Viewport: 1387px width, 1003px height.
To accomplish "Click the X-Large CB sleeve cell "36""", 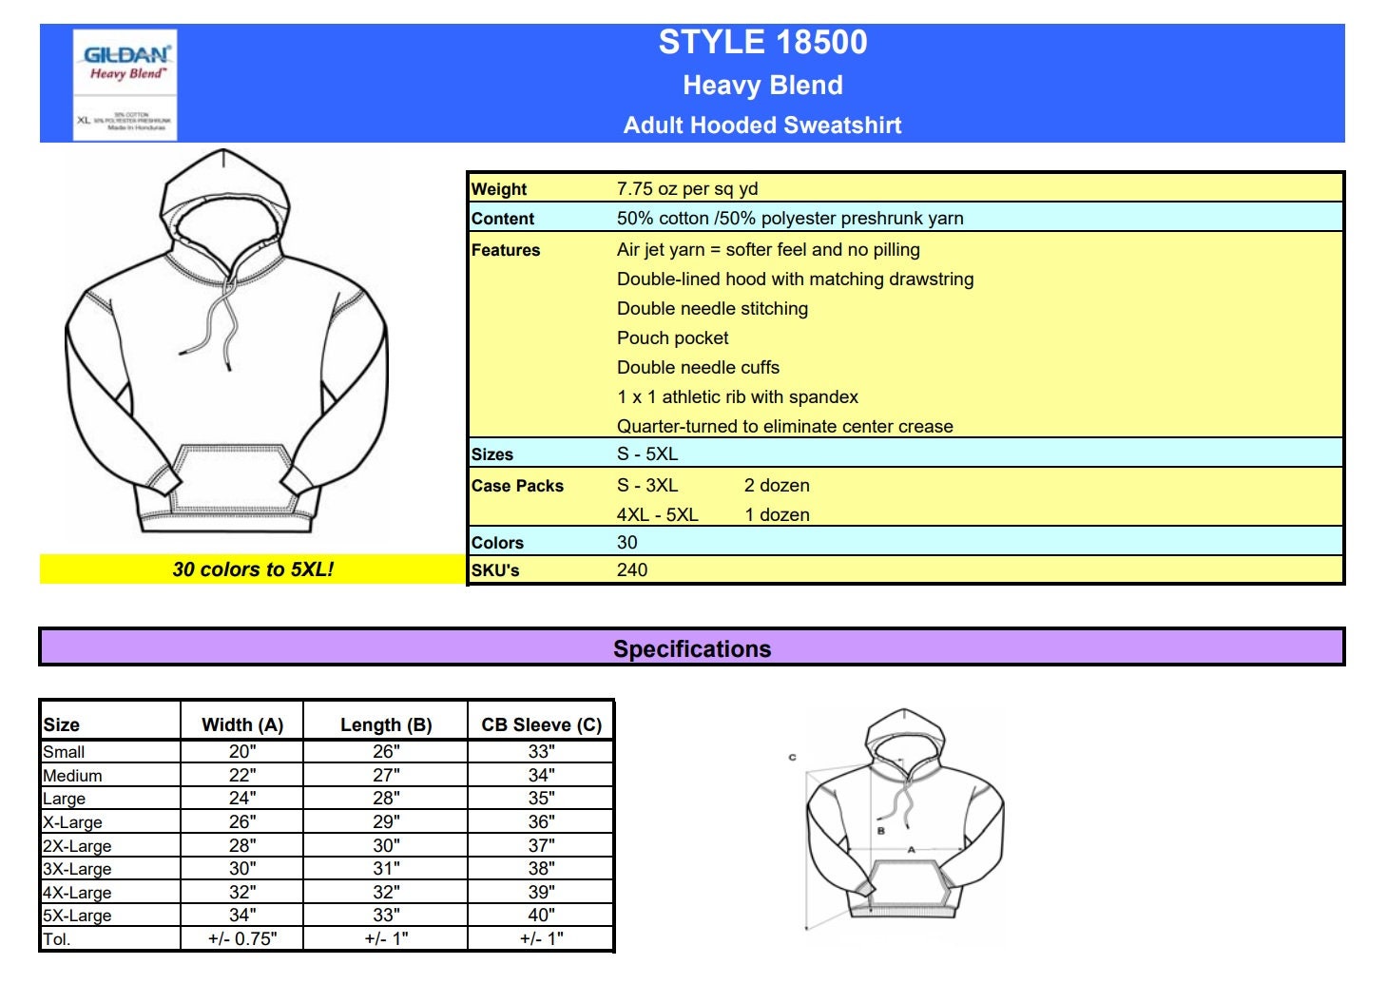I will point(542,821).
